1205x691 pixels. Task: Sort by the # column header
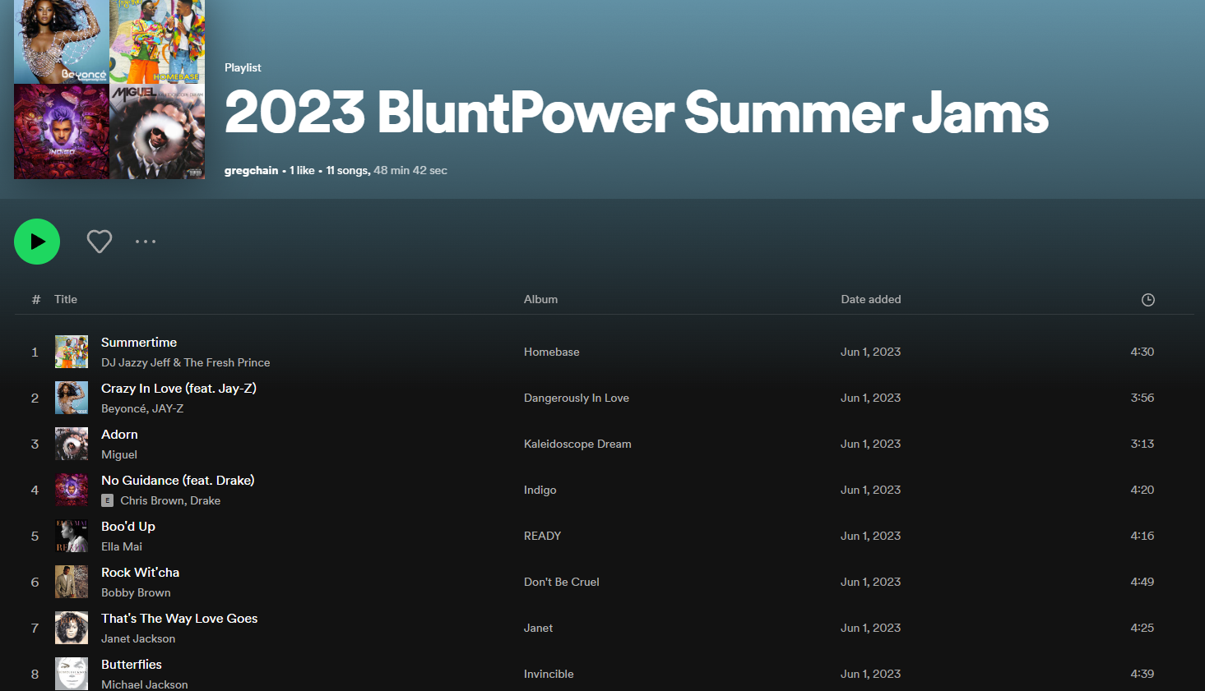36,299
